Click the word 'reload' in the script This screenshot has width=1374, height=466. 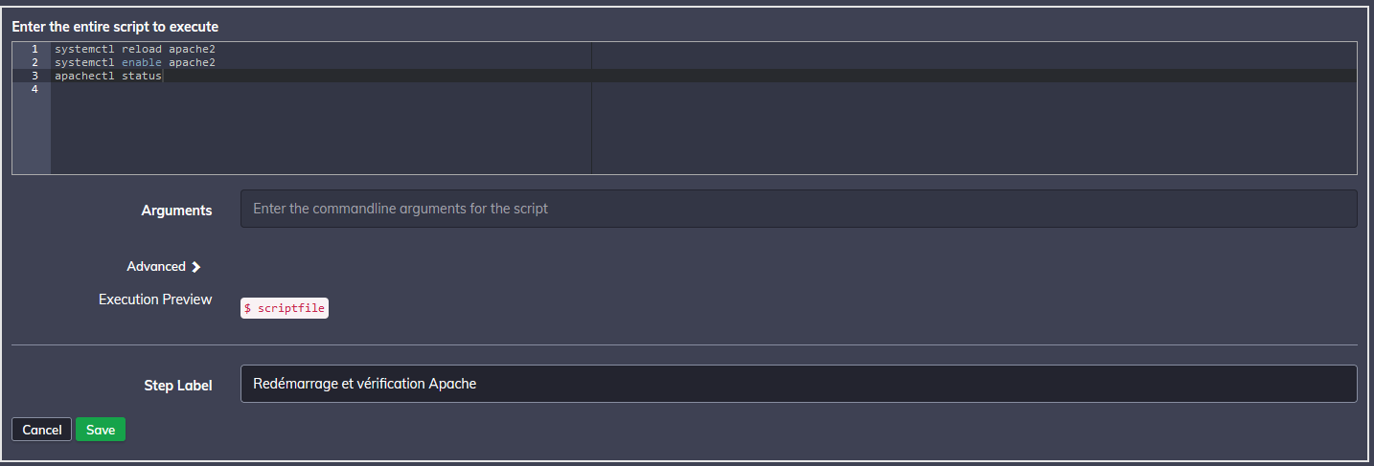(x=141, y=49)
